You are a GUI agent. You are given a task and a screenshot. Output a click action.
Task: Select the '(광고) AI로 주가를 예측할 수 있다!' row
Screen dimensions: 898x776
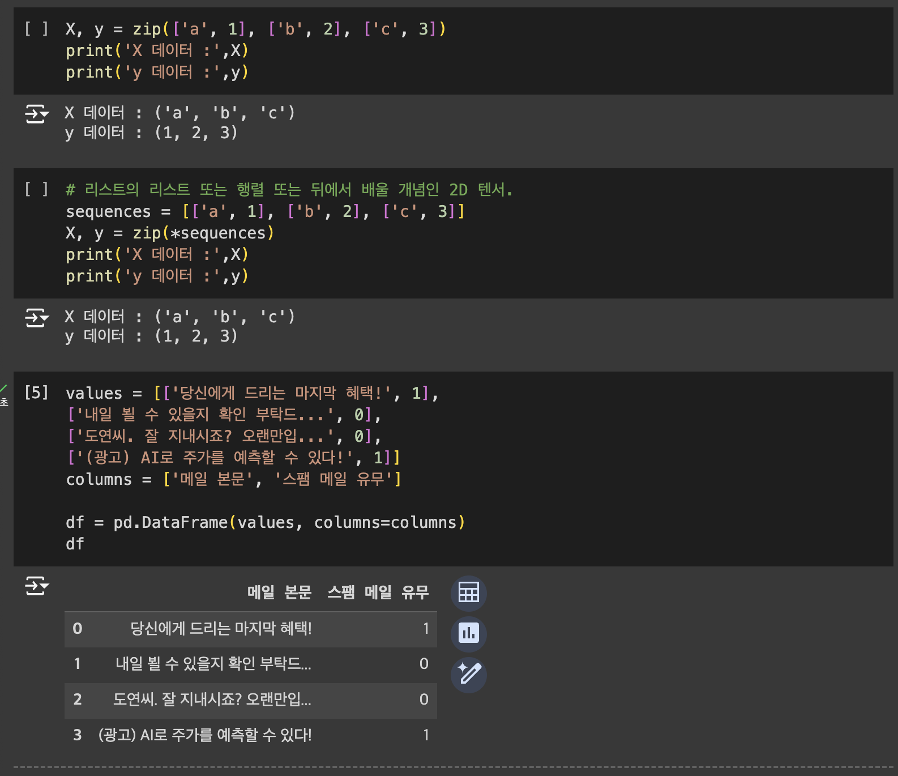point(204,735)
